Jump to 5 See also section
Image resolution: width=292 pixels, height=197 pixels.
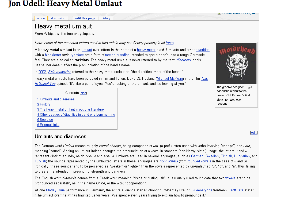click(x=45, y=120)
